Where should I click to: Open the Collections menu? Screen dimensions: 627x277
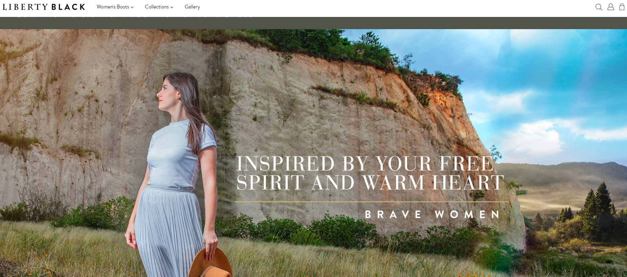(x=159, y=7)
